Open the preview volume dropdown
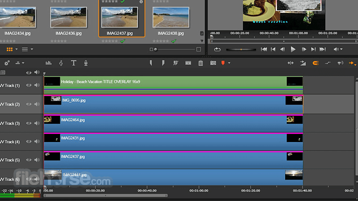This screenshot has width=358, height=201. (341, 49)
